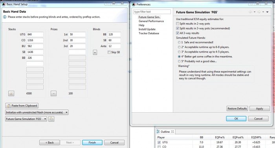Toggle the CO player row checkbox
Viewport: 275px width, 148px height.
159,146
